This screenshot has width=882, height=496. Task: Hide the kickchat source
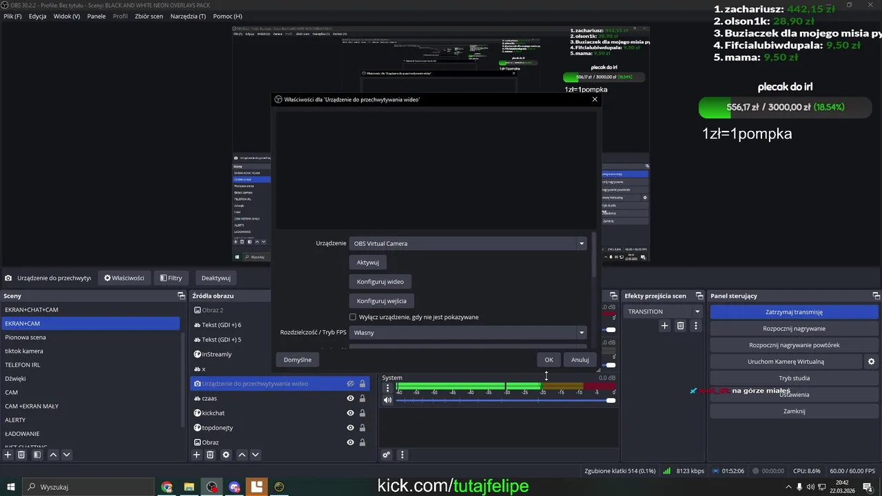point(350,413)
